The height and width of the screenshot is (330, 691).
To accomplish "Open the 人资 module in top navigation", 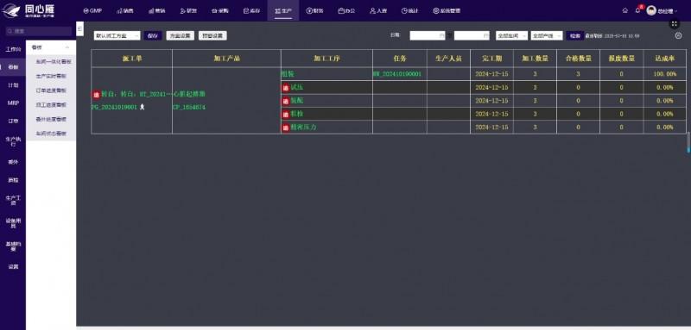I will [x=378, y=10].
